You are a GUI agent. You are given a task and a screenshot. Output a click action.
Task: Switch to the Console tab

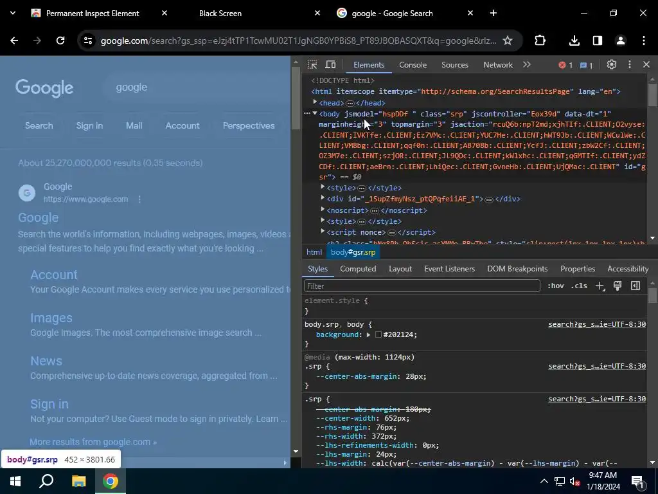click(413, 65)
